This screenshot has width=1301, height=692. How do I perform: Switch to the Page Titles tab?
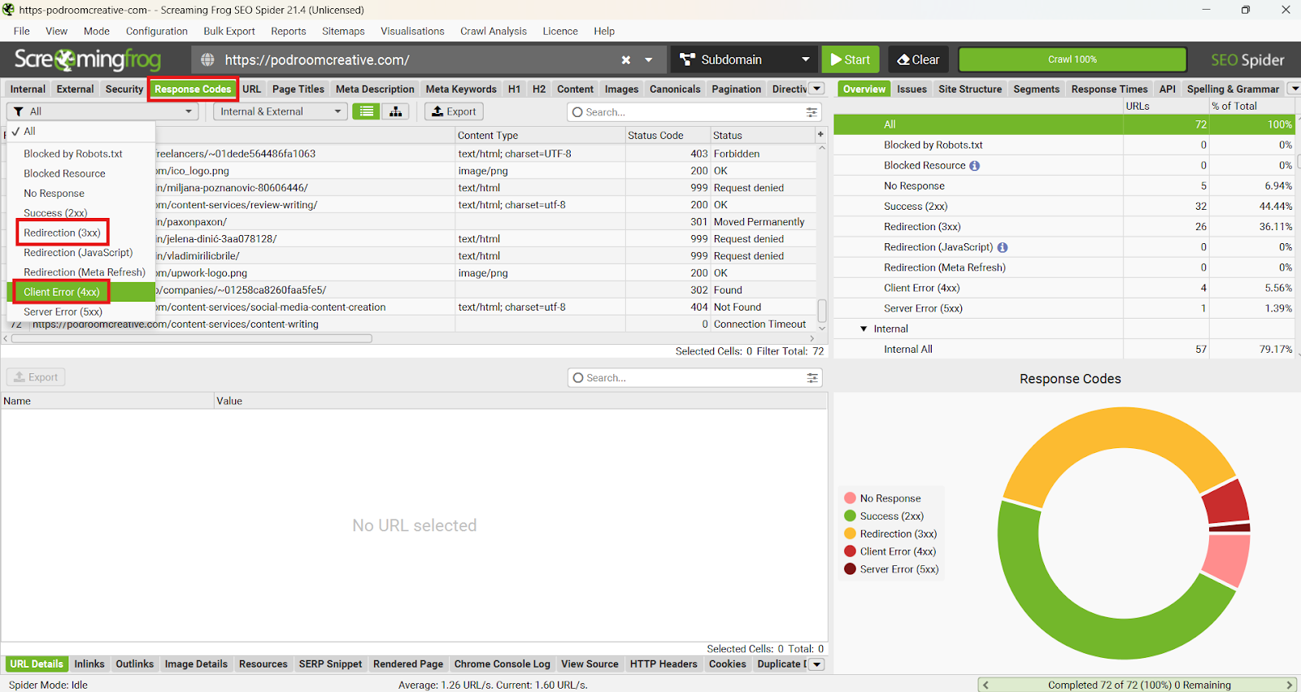298,89
